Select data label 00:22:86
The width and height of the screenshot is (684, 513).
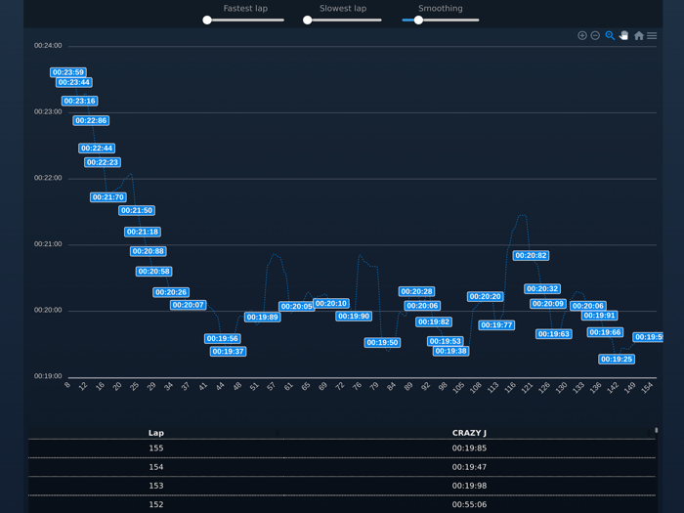pos(91,121)
